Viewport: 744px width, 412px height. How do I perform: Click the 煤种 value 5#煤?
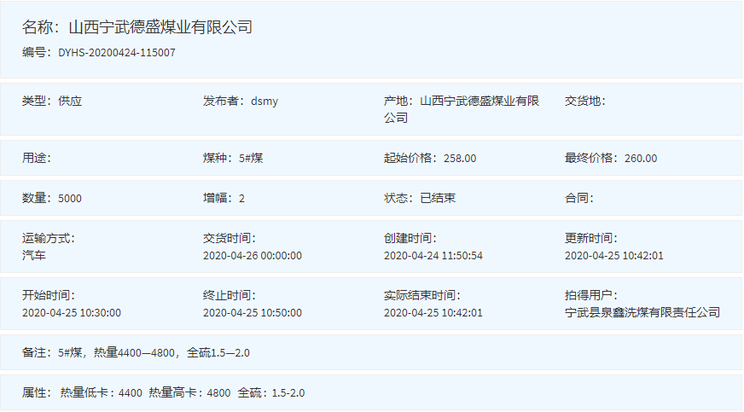click(x=251, y=158)
